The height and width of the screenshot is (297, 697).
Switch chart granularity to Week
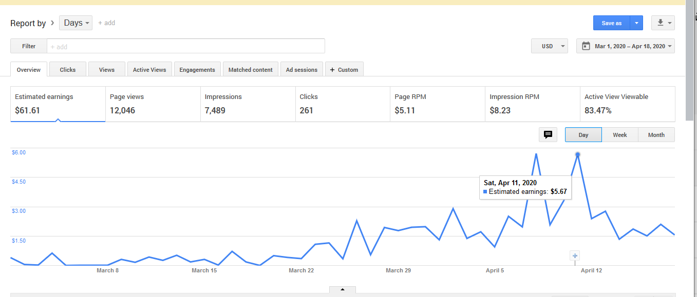pos(619,135)
